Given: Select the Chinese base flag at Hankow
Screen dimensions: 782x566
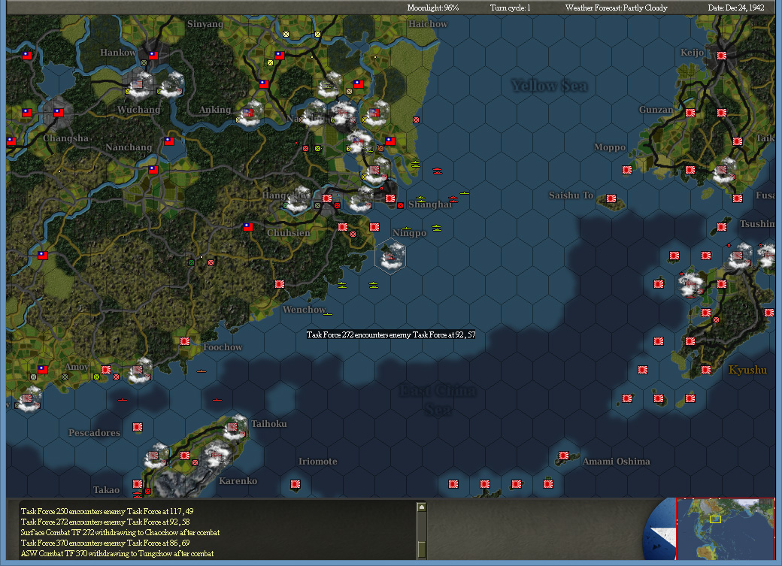Looking at the screenshot, I should 153,56.
